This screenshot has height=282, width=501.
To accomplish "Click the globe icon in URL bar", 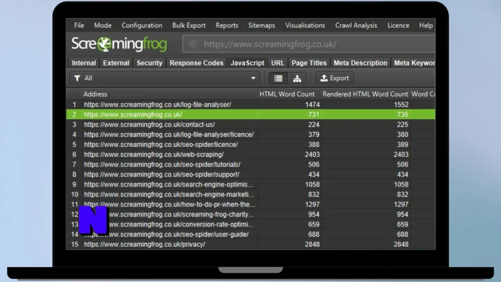I will pyautogui.click(x=193, y=44).
